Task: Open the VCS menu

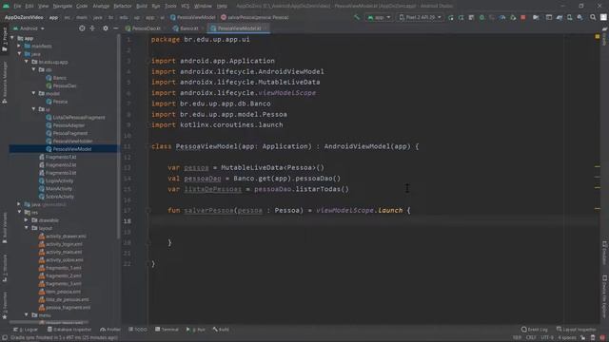Action: (x=186, y=6)
